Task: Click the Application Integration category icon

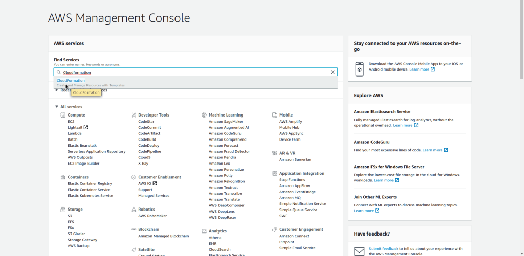Action: click(x=275, y=174)
